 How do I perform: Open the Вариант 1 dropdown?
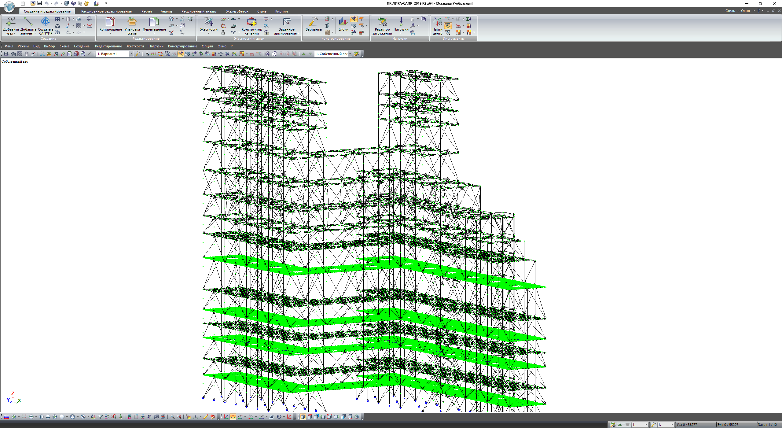(131, 54)
